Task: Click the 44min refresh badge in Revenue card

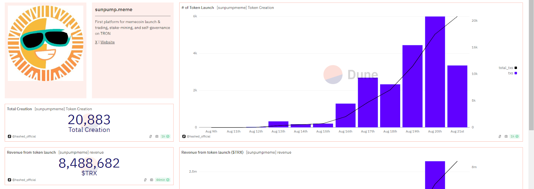Action: (163, 180)
